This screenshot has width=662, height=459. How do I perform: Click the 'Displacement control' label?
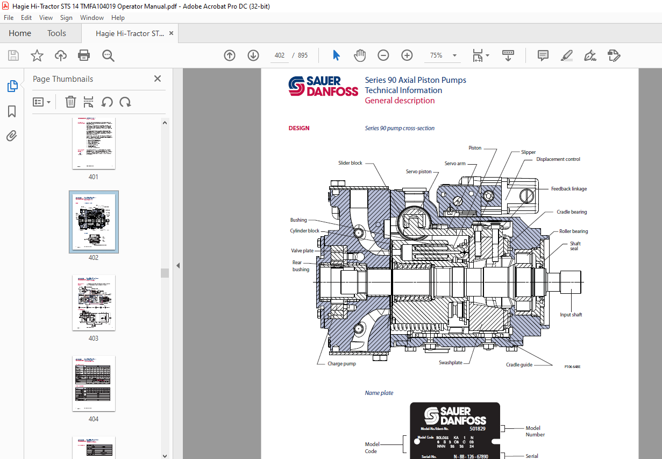coord(558,159)
